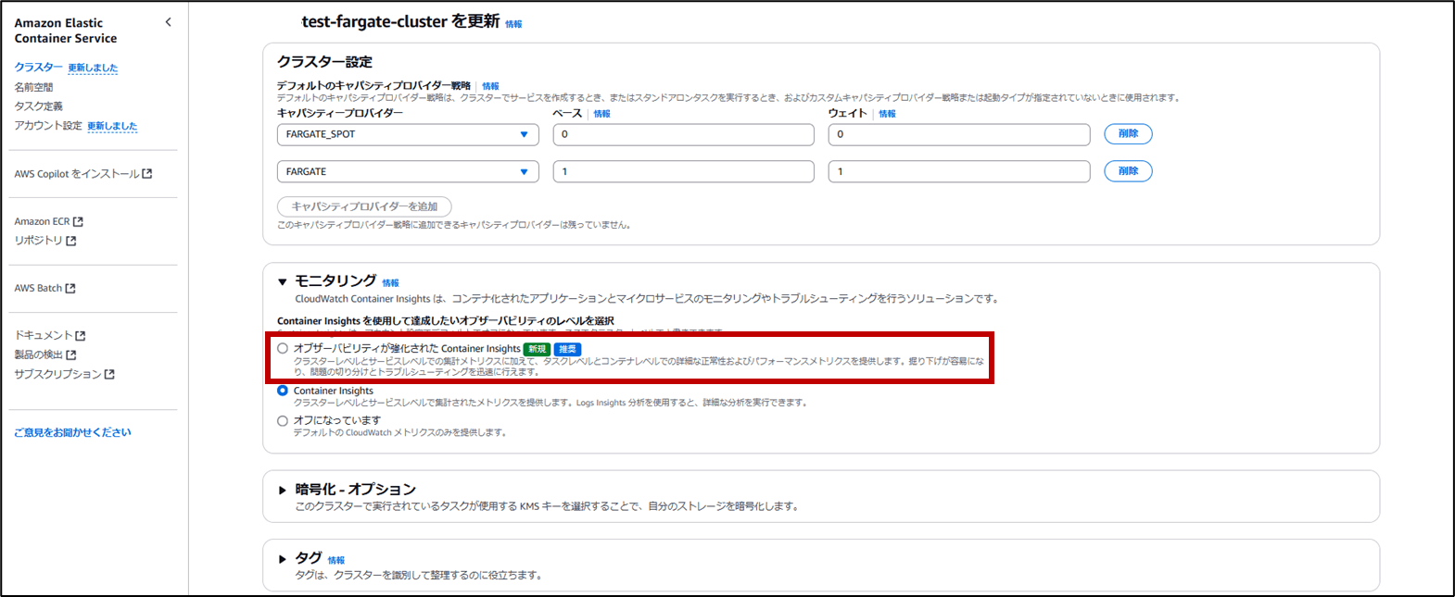Open the リポジトリ external link
The width and height of the screenshot is (1455, 597).
pos(44,241)
